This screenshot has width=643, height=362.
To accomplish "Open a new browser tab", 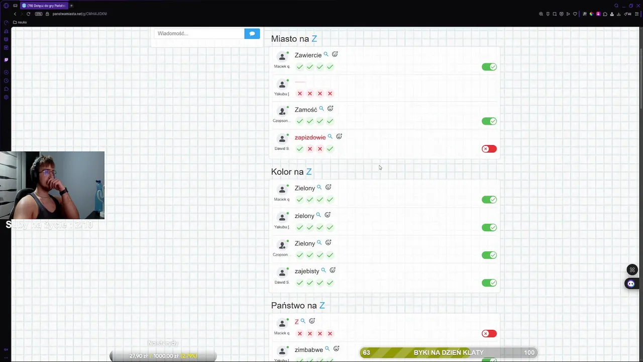I will tap(71, 6).
